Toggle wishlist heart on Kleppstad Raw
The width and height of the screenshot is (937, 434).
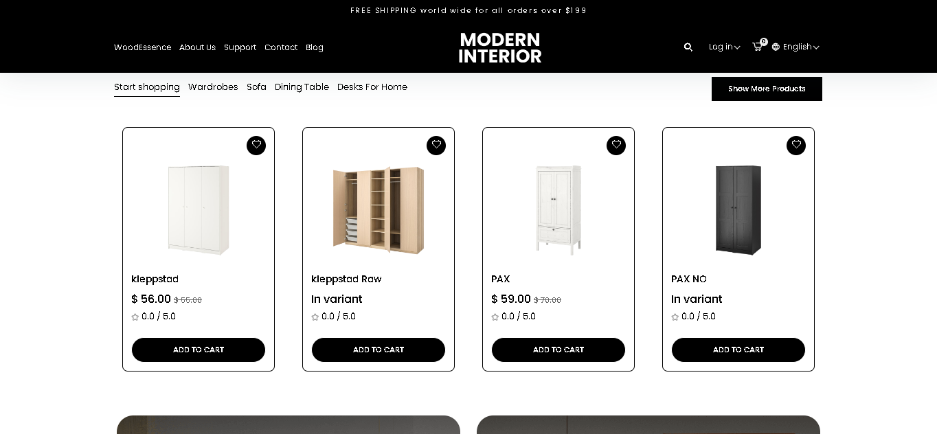click(436, 146)
